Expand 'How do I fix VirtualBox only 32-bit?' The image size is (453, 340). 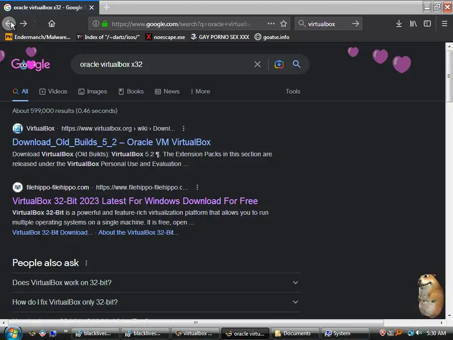156,302
